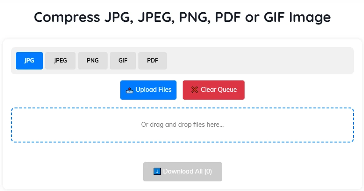Click the 'Or drag and drop files here...' text
The width and height of the screenshot is (364, 191).
click(x=182, y=125)
